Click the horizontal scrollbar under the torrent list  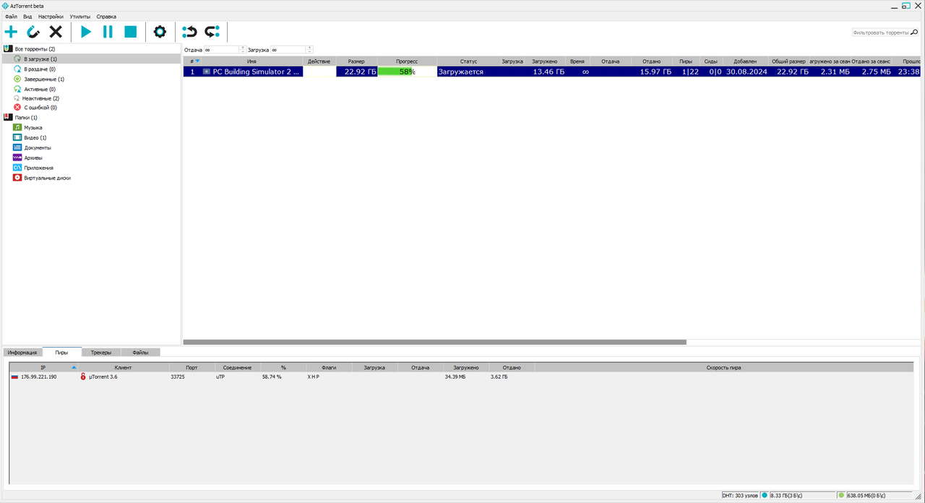click(434, 342)
